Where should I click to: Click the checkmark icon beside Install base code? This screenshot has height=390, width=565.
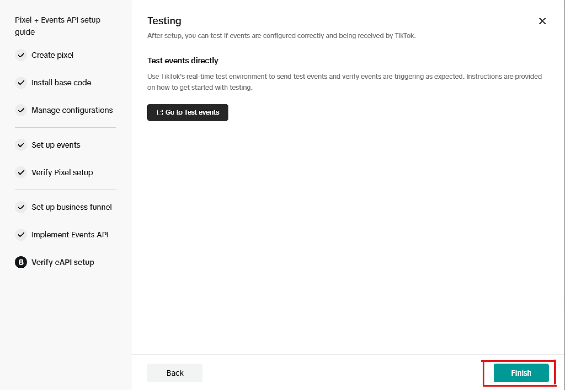point(21,83)
